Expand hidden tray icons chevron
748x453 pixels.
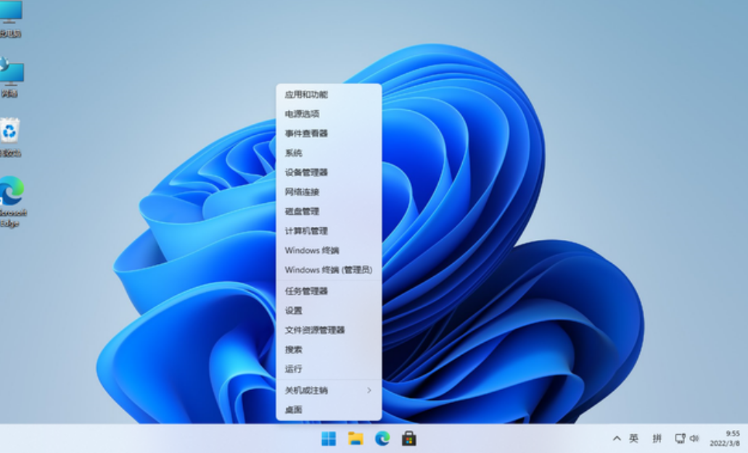coord(617,439)
